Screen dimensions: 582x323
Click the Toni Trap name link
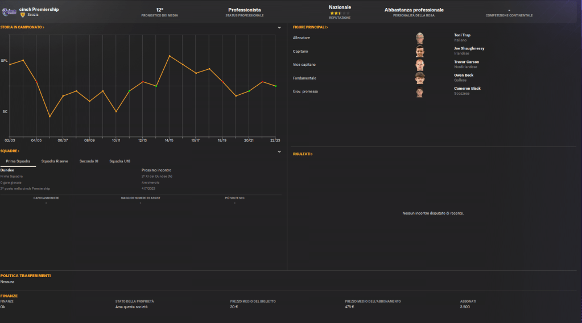tap(462, 35)
